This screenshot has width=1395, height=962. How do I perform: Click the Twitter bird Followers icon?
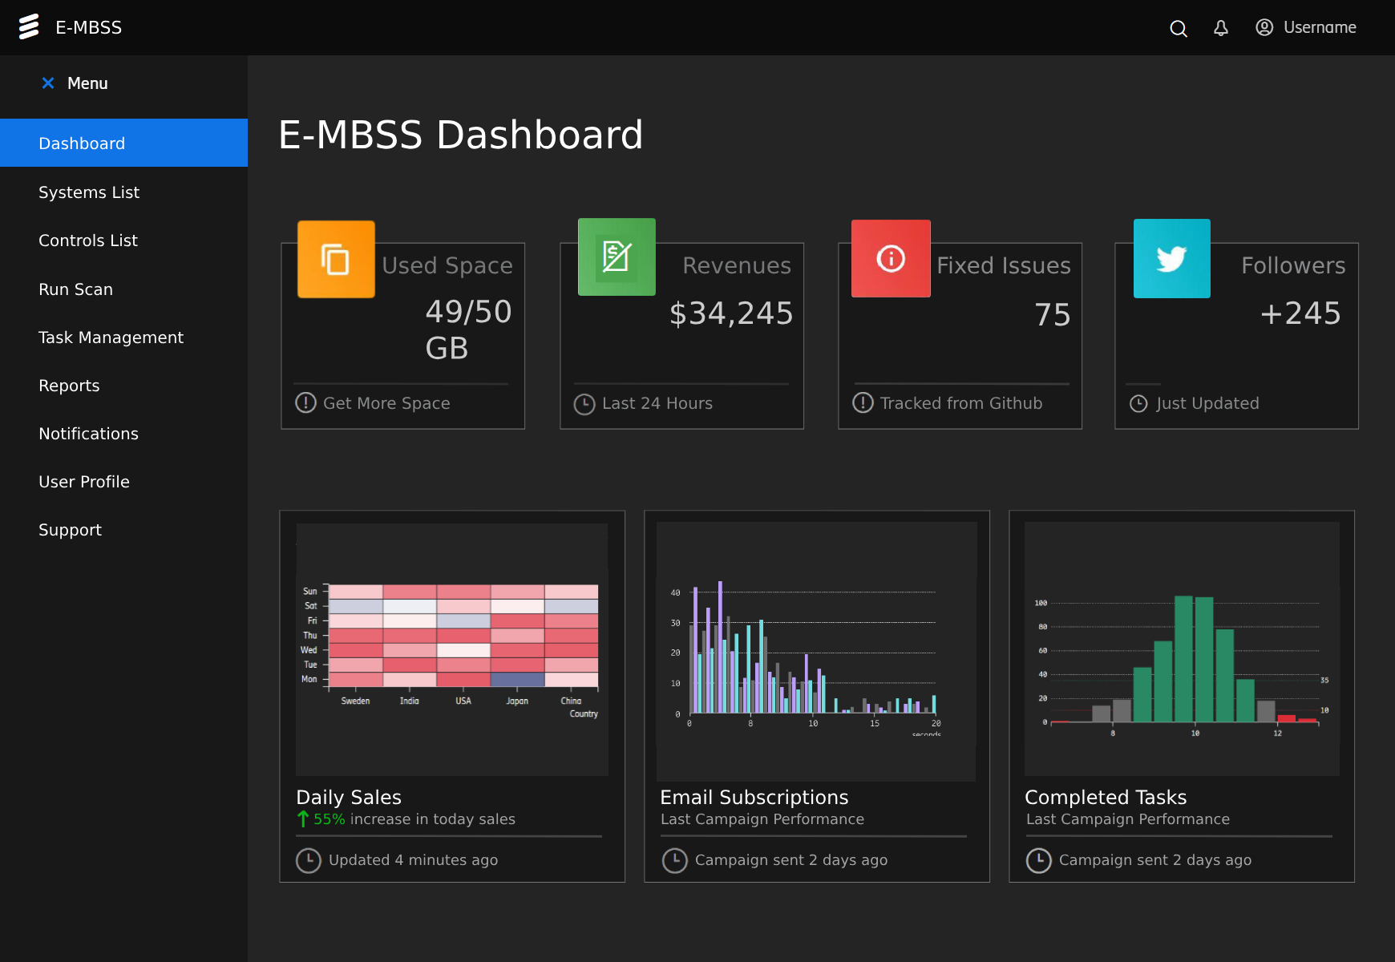click(1171, 258)
